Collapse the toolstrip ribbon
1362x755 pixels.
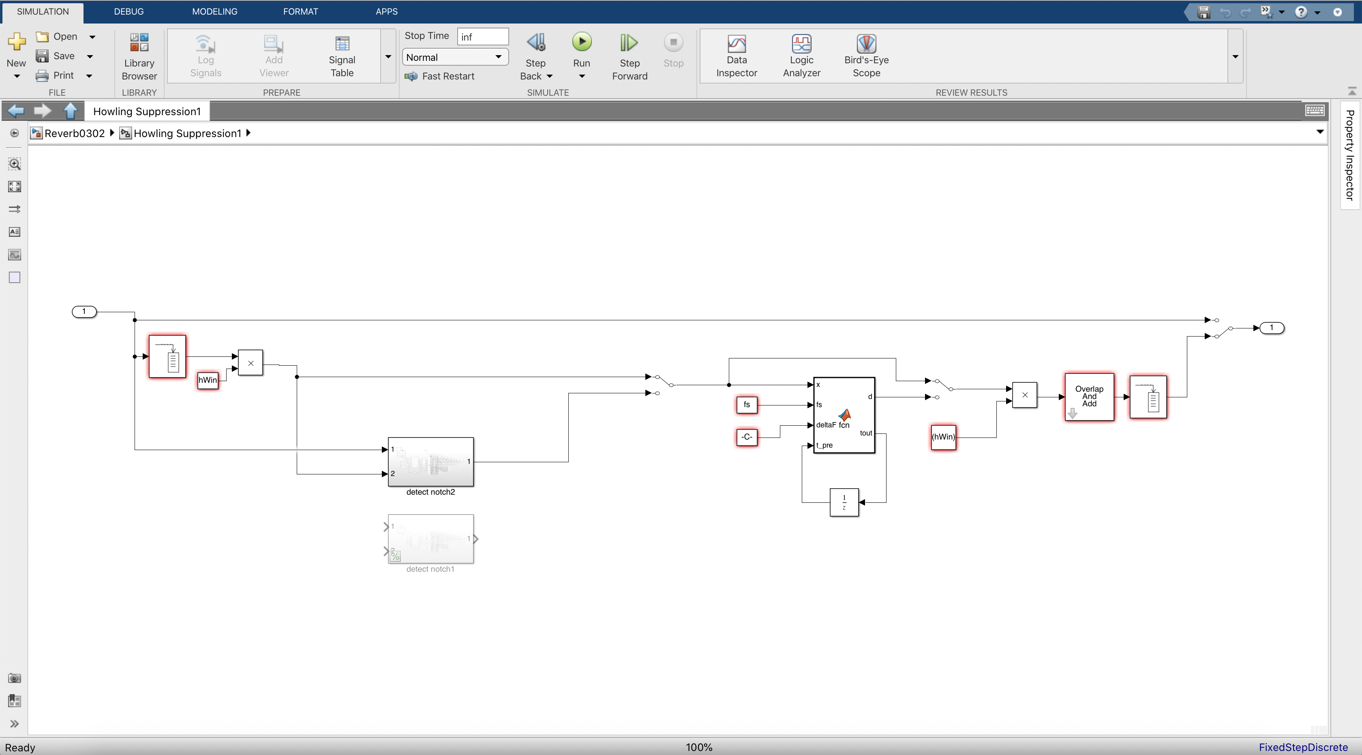tap(1352, 92)
